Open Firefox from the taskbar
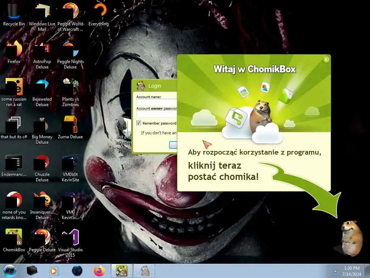The image size is (370, 278). click(x=99, y=271)
